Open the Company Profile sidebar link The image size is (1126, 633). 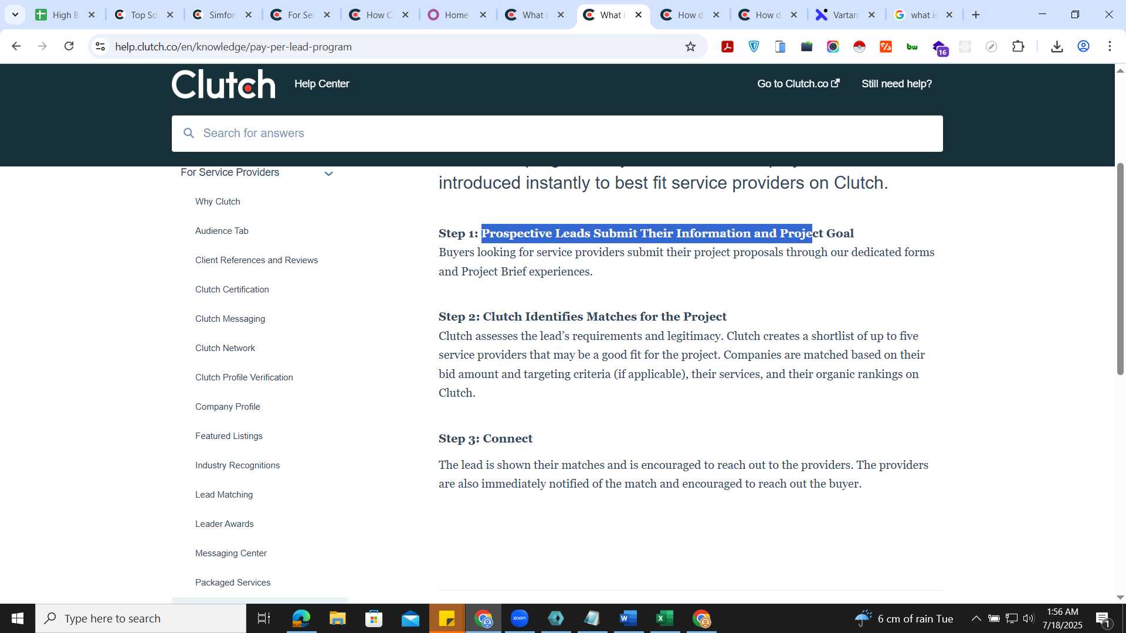coord(228,407)
